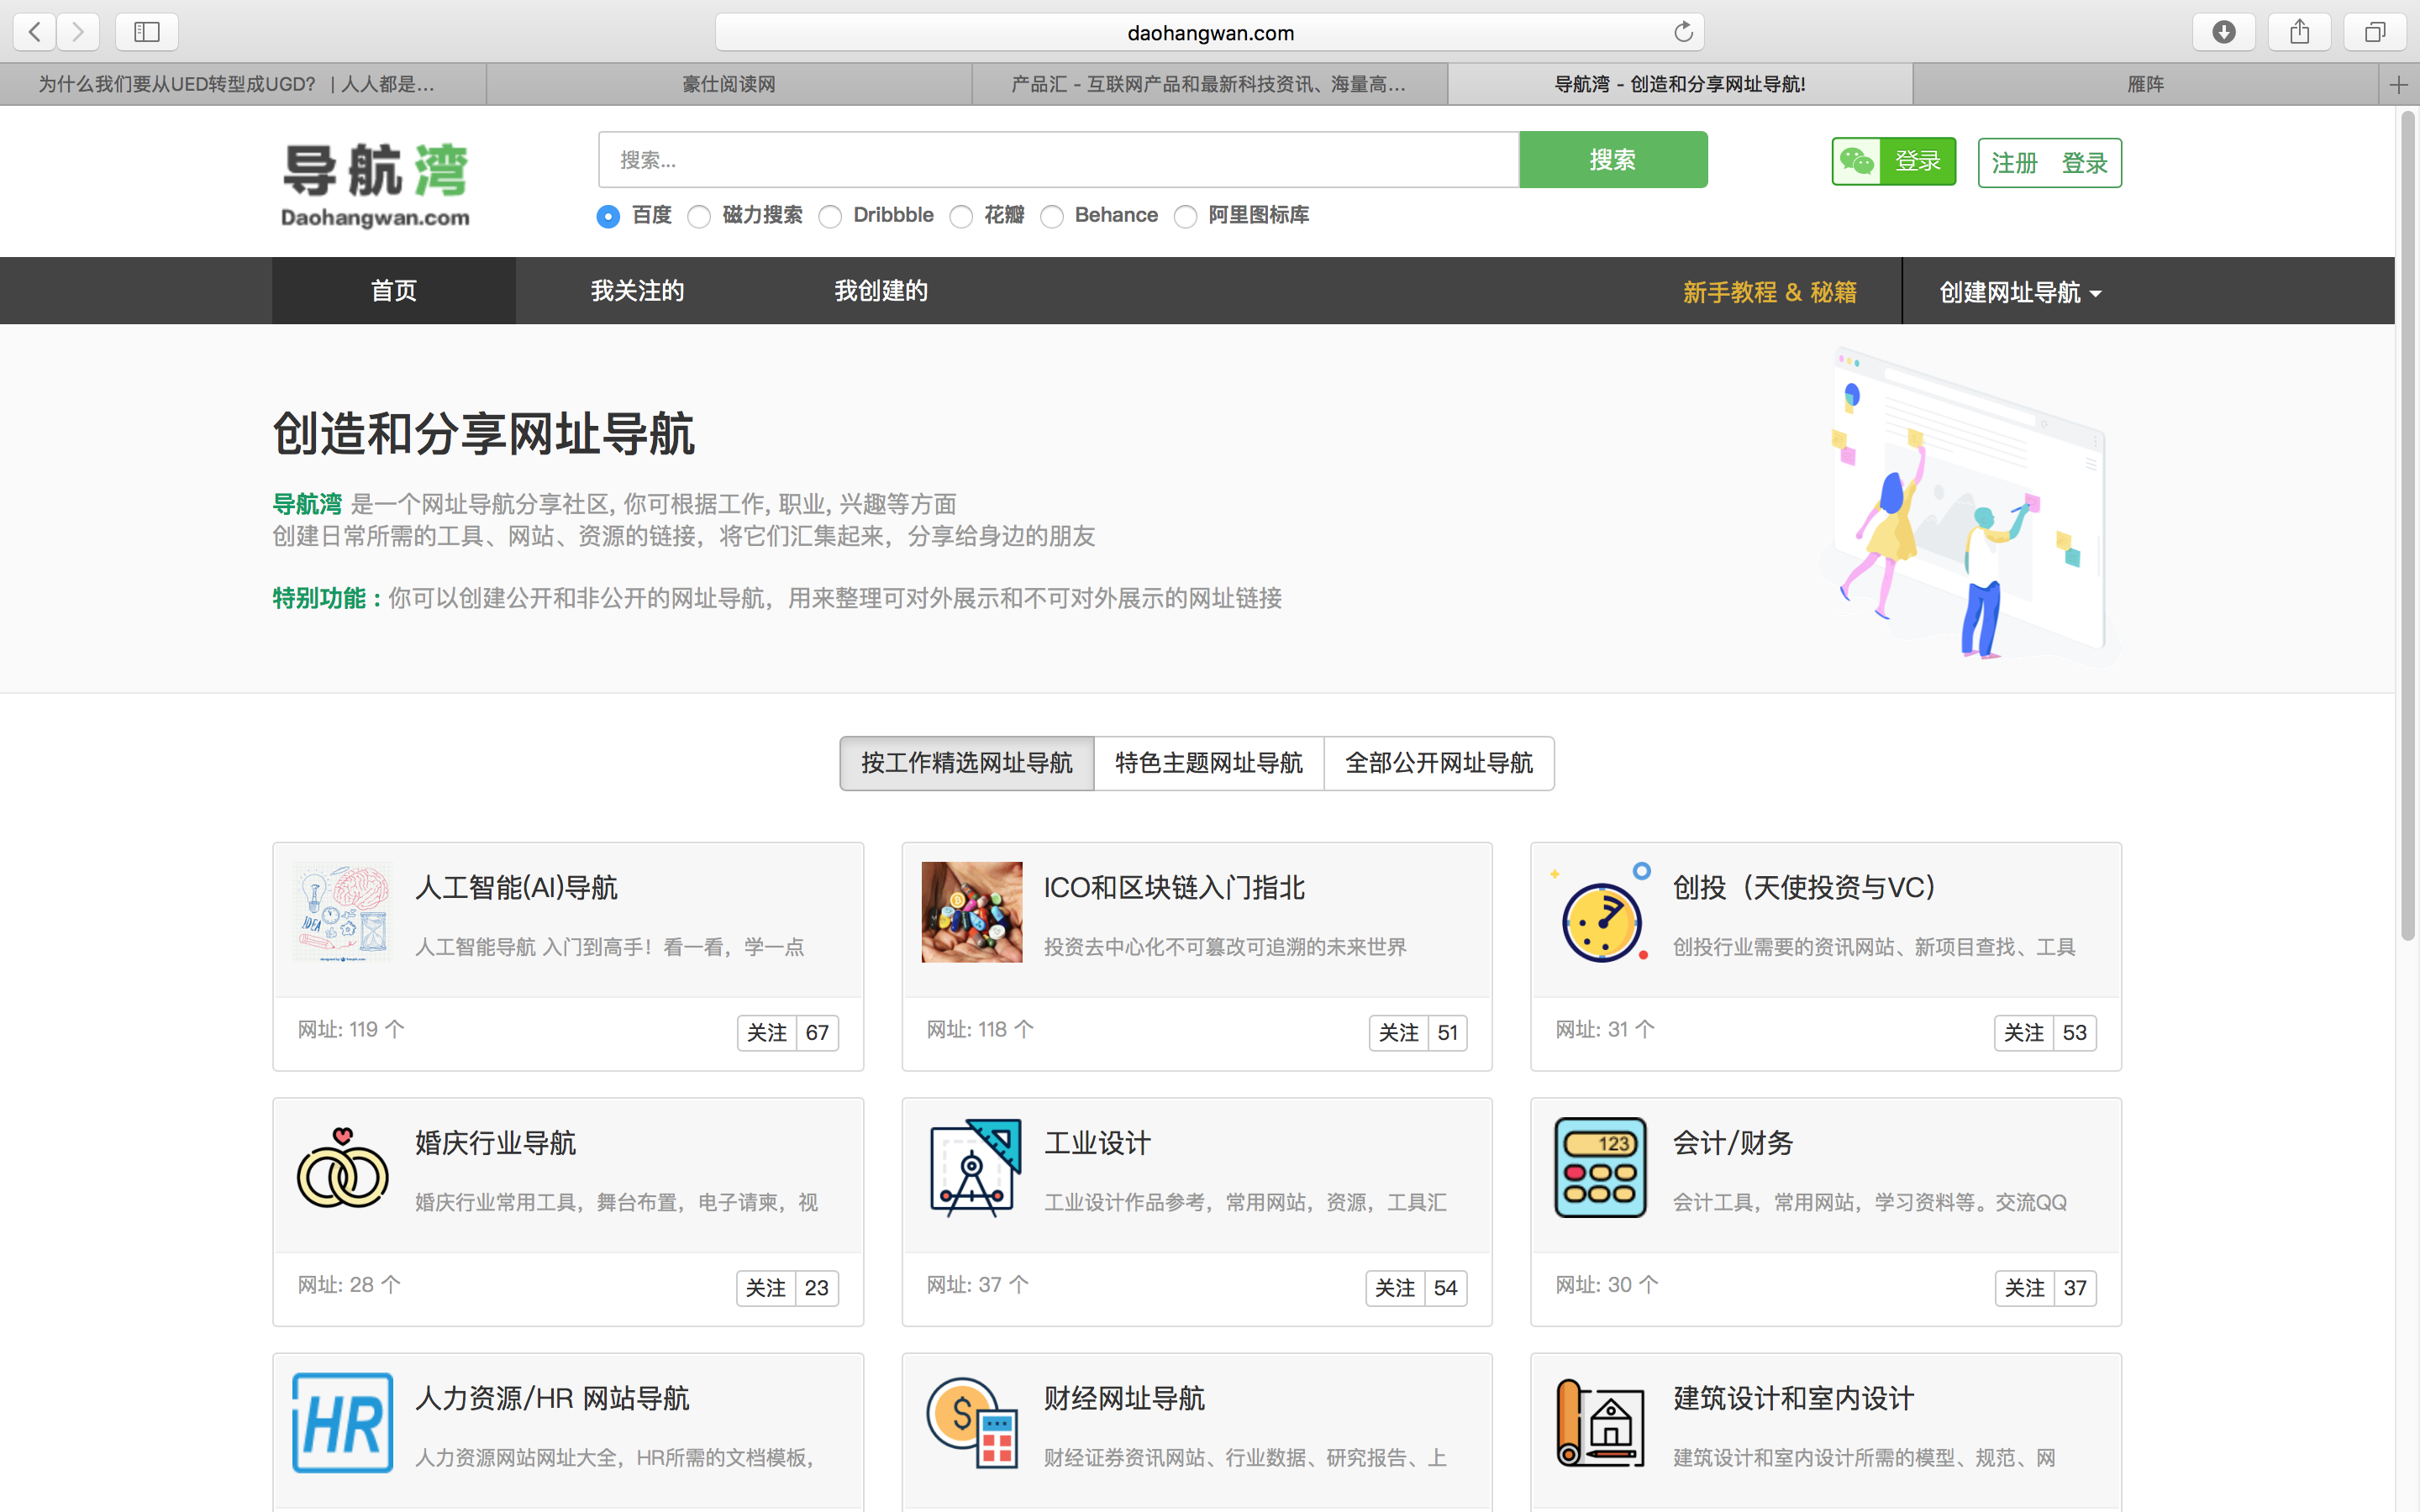
Task: Open the 首页 nav item
Action: [394, 291]
